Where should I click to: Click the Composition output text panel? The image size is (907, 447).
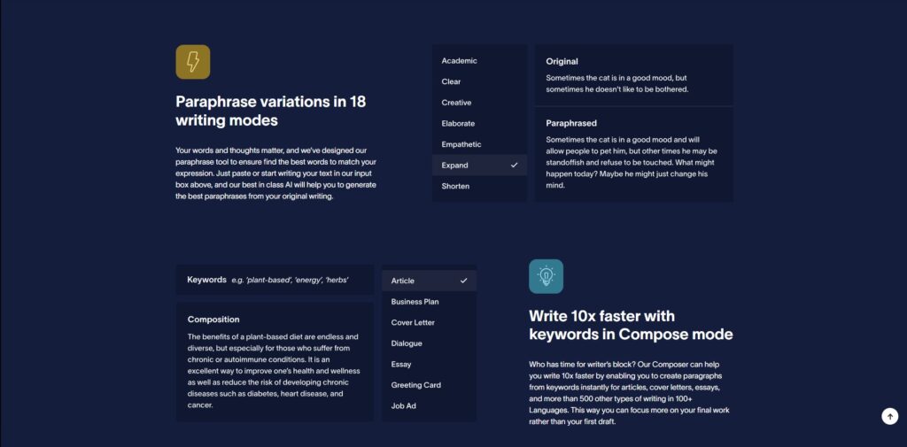pos(275,362)
